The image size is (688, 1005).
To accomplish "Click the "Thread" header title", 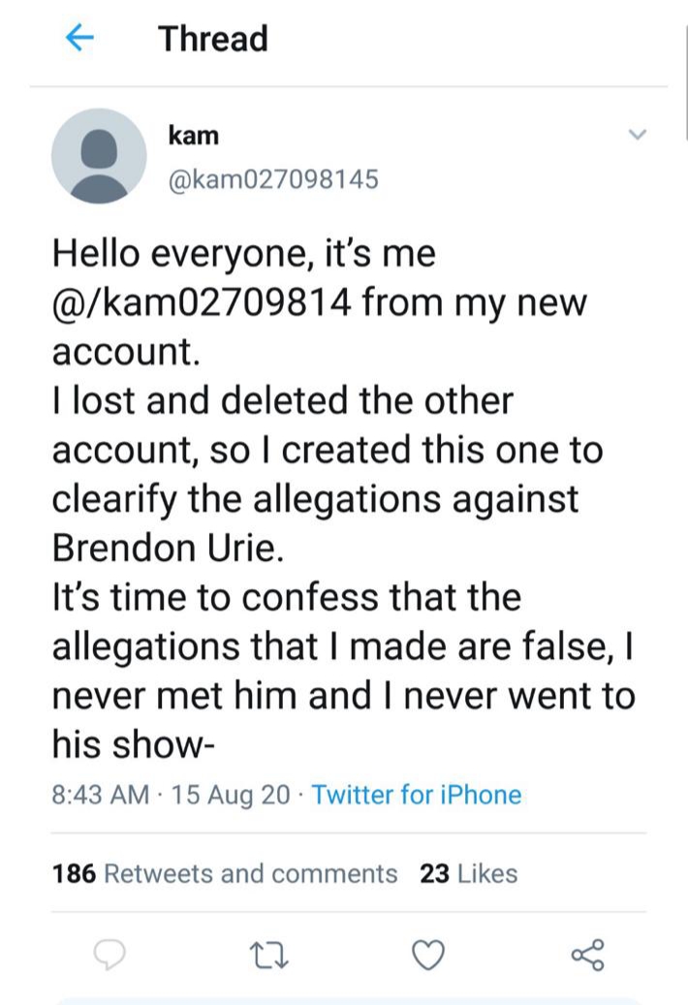I will (x=213, y=39).
